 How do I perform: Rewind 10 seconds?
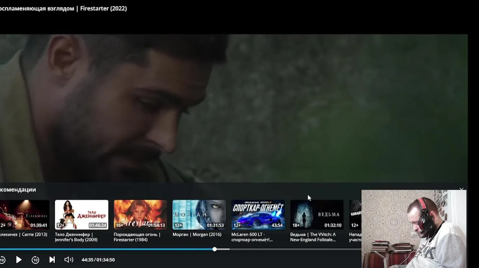click(2, 259)
